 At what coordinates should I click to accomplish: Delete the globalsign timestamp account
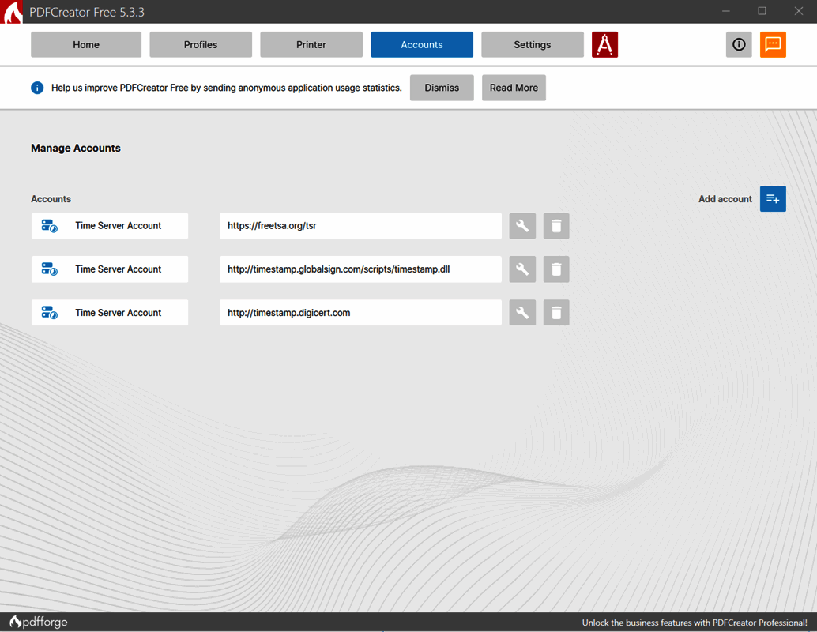(556, 269)
